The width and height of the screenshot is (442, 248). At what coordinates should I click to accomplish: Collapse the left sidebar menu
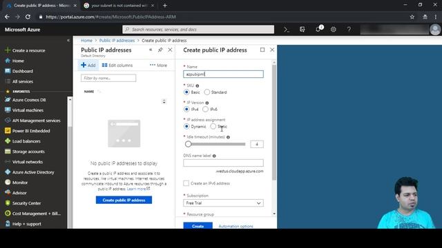[68, 40]
